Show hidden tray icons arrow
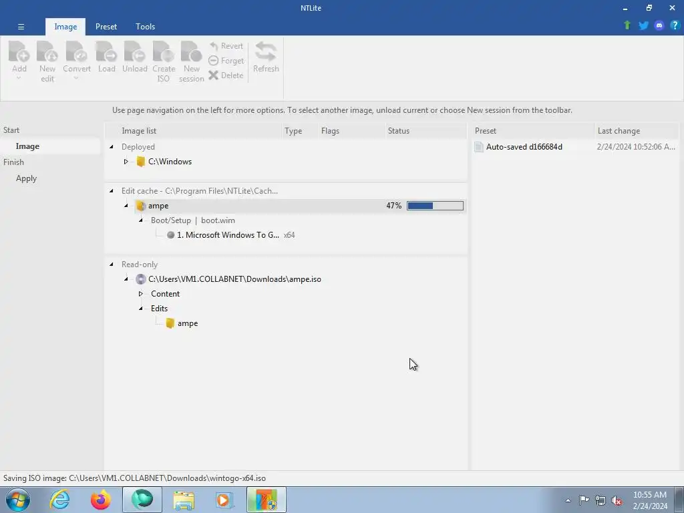 568,501
